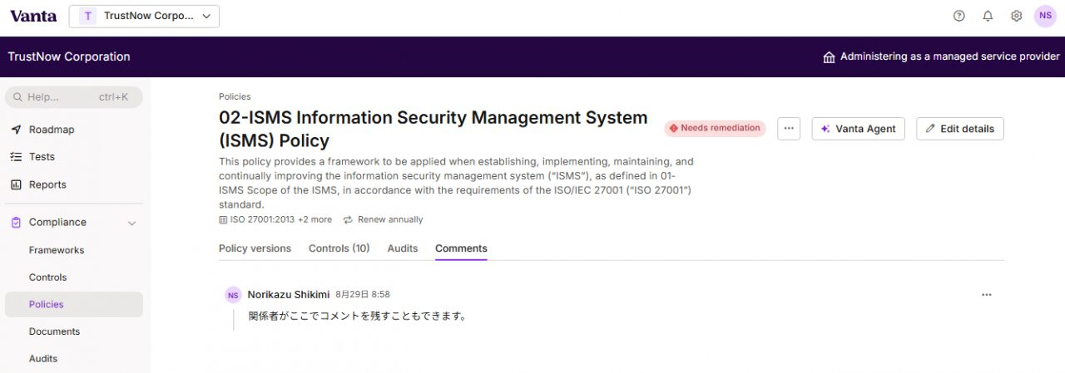The width and height of the screenshot is (1065, 373).
Task: Switch to the Audits tab
Action: (403, 248)
